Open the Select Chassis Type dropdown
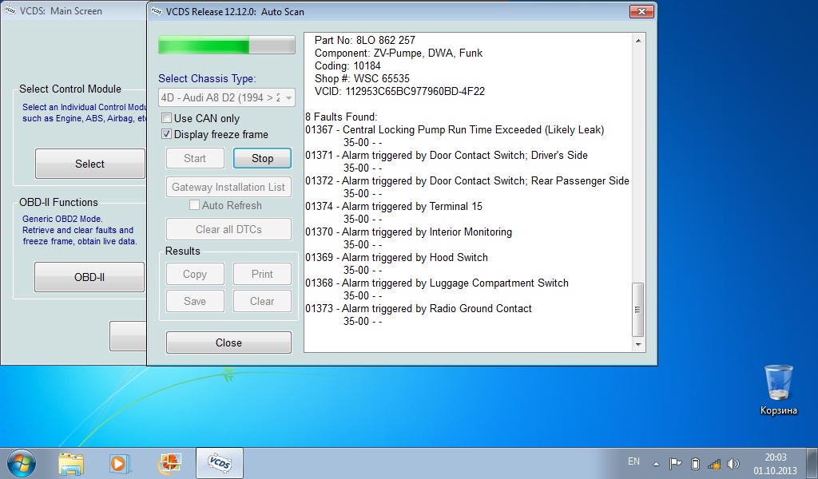 coord(227,98)
